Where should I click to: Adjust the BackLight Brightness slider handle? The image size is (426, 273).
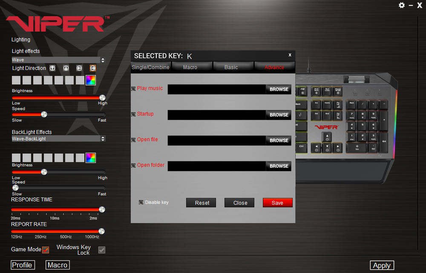pyautogui.click(x=44, y=172)
